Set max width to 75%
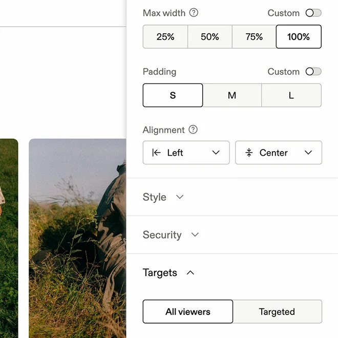Image resolution: width=338 pixels, height=338 pixels. coord(254,37)
